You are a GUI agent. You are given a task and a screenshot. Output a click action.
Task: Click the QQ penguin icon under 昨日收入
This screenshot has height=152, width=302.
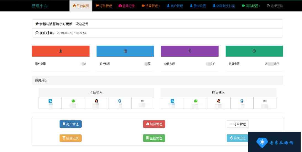click(x=218, y=101)
